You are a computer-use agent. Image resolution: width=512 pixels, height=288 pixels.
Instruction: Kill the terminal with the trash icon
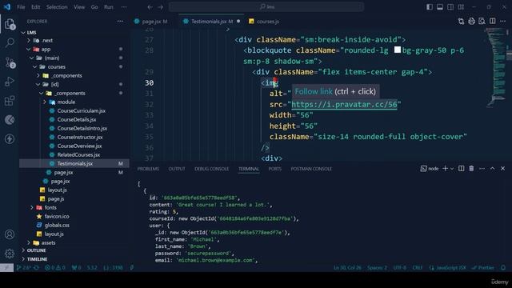pyautogui.click(x=471, y=169)
